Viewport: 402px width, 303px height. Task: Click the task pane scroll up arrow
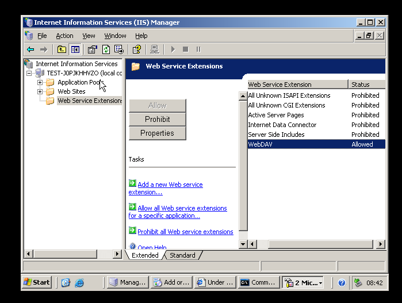click(x=243, y=96)
